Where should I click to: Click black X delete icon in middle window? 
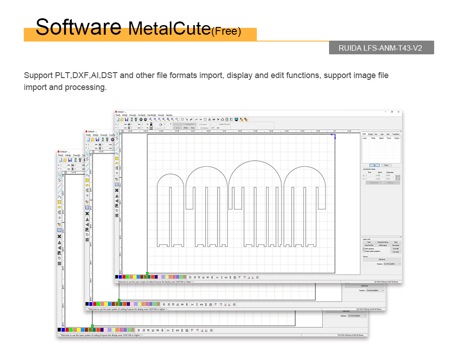pyautogui.click(x=87, y=213)
